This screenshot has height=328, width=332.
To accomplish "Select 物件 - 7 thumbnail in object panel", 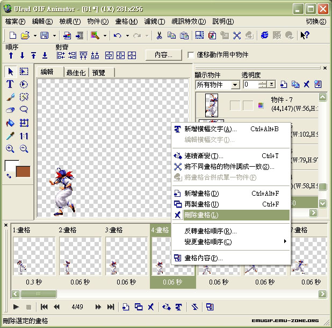I will click(x=212, y=105).
